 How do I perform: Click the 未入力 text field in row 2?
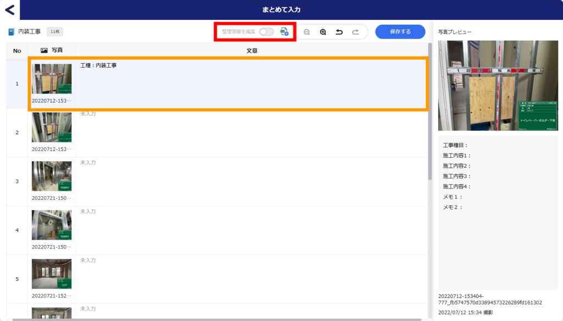pyautogui.click(x=251, y=132)
